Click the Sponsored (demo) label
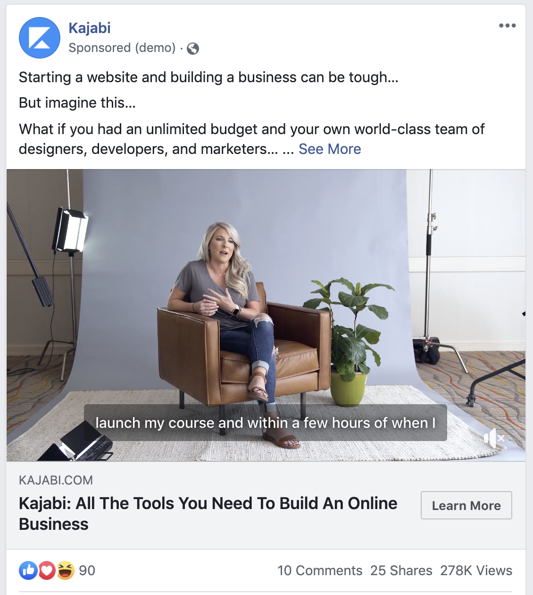 (x=122, y=48)
